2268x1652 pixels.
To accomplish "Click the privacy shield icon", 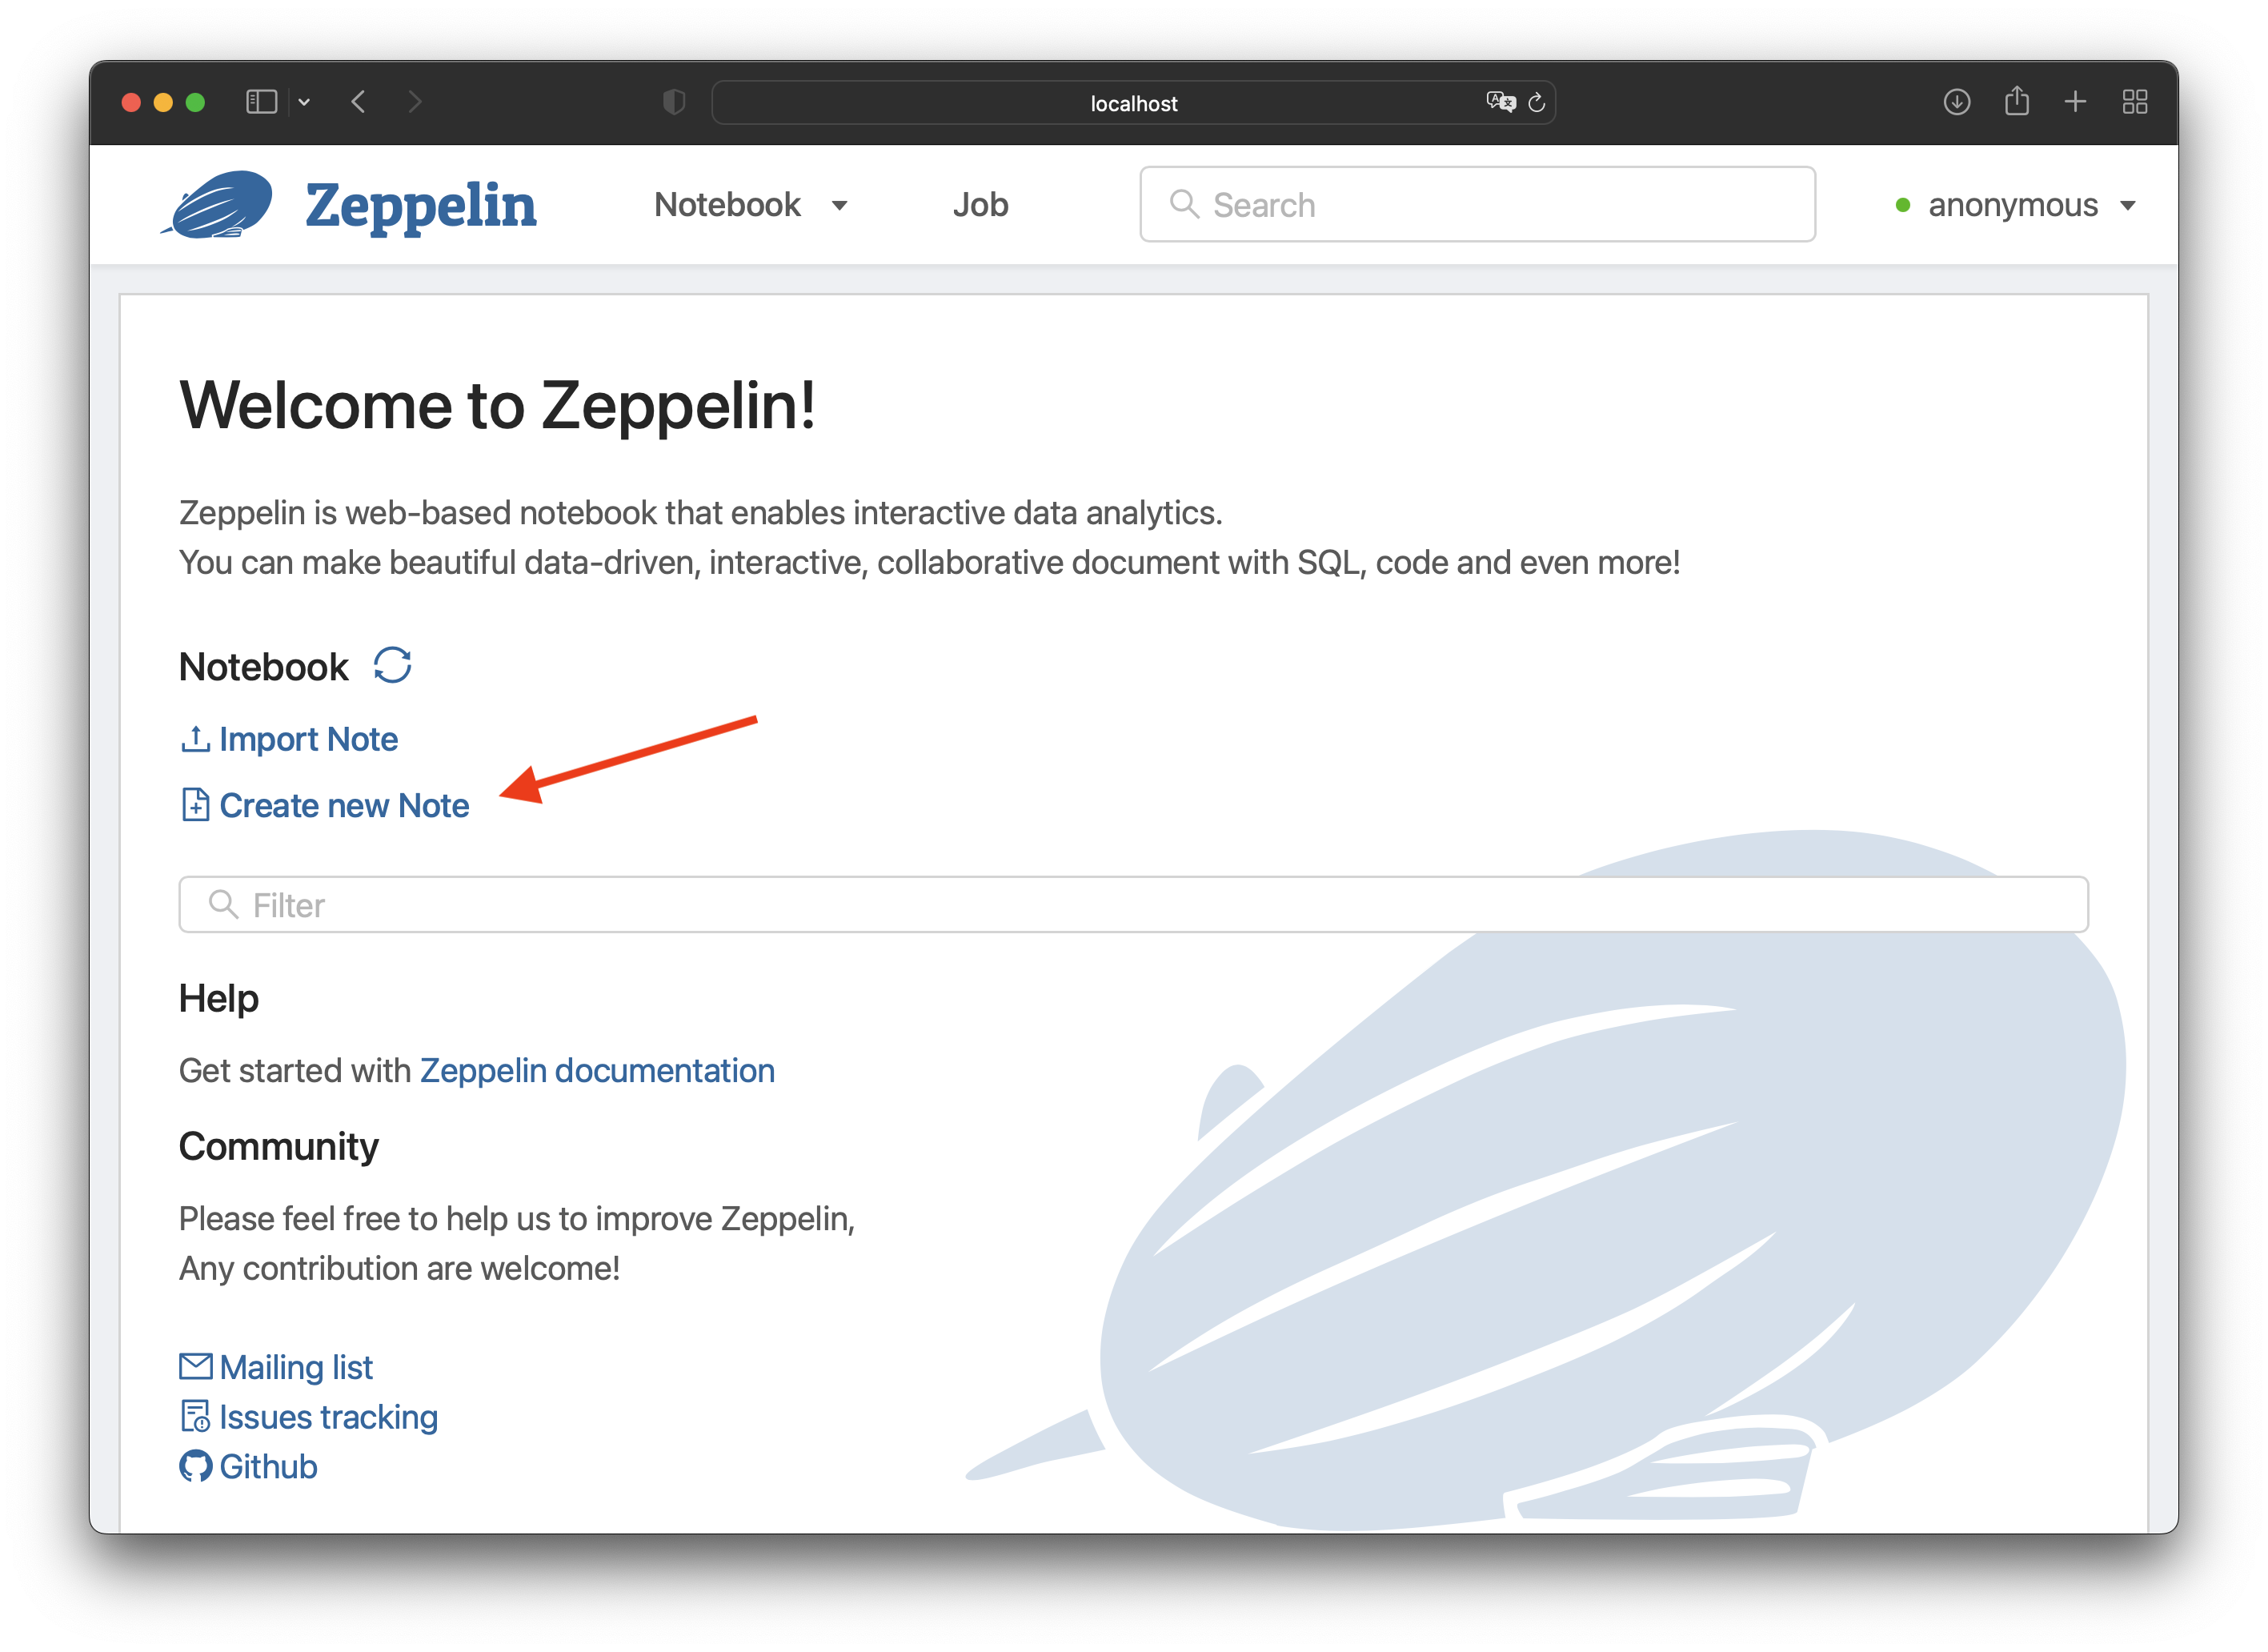I will click(x=674, y=102).
